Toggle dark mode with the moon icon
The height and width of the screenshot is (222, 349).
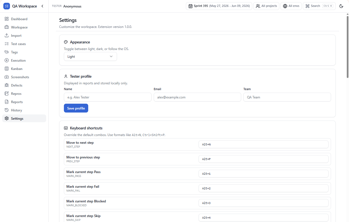(x=341, y=6)
